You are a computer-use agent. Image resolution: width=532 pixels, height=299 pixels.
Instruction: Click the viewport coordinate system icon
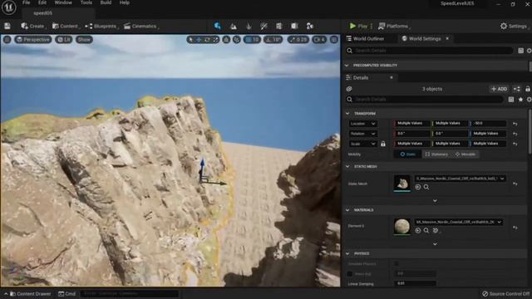226,40
